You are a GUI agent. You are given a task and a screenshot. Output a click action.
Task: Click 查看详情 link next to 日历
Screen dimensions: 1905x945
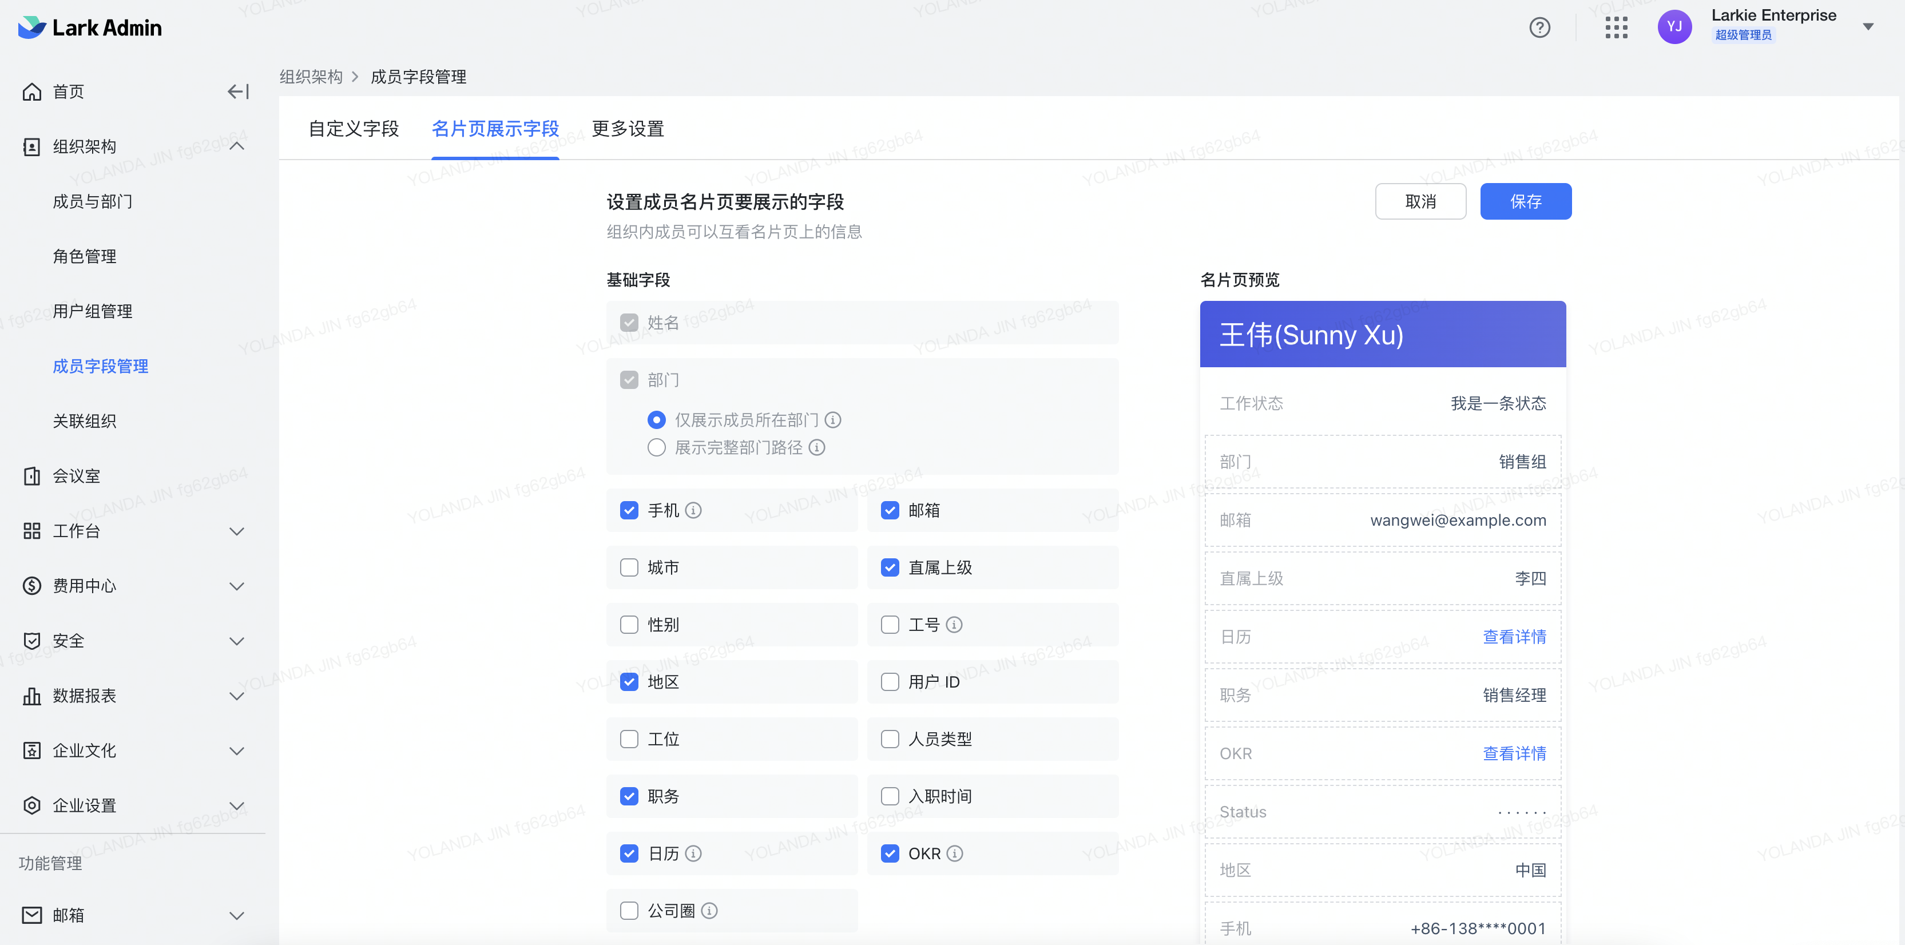[x=1514, y=637]
